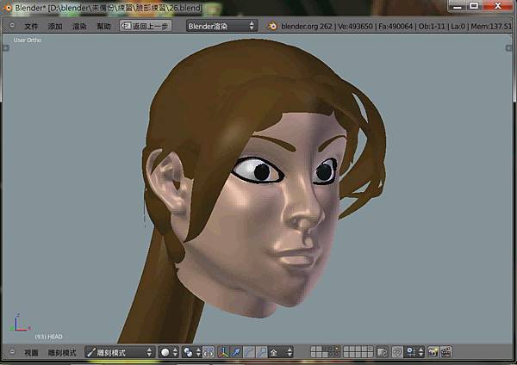Open the 添加 (Add) menu

click(55, 27)
